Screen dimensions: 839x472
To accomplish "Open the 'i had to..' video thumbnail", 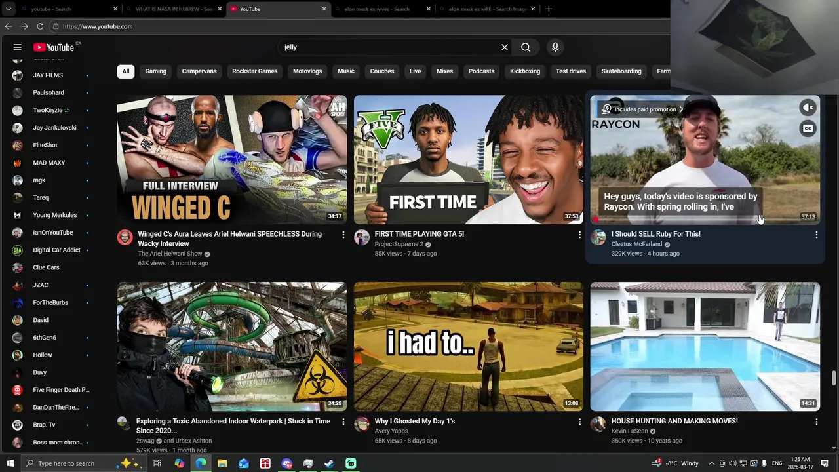I will pos(468,347).
